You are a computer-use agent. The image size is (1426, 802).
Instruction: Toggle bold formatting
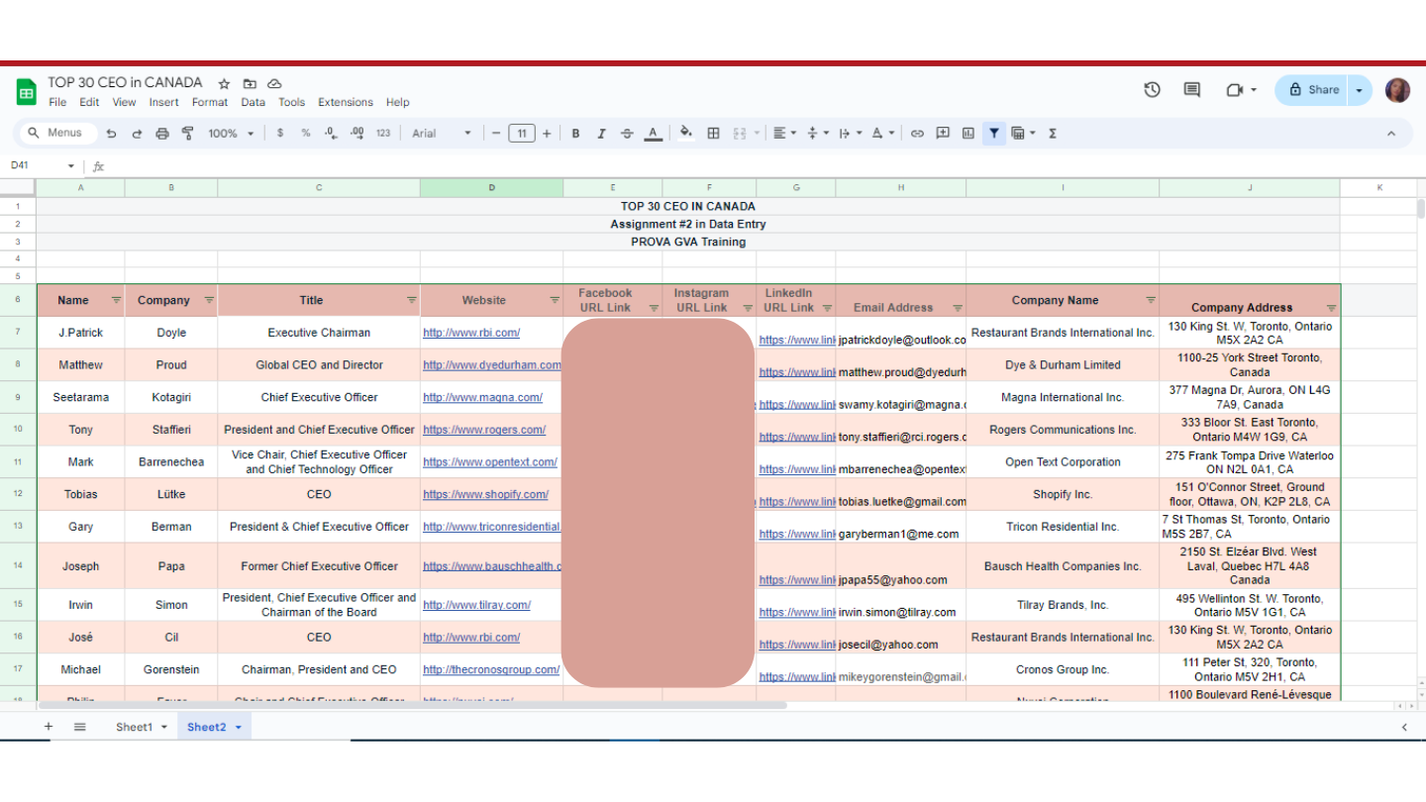575,134
